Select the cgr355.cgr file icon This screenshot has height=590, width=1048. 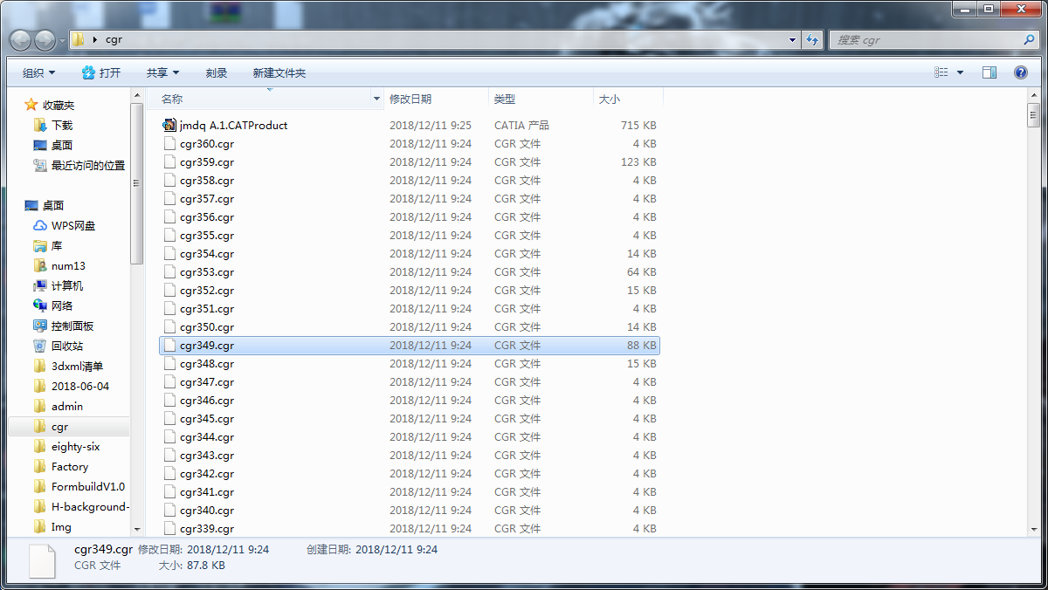[169, 235]
